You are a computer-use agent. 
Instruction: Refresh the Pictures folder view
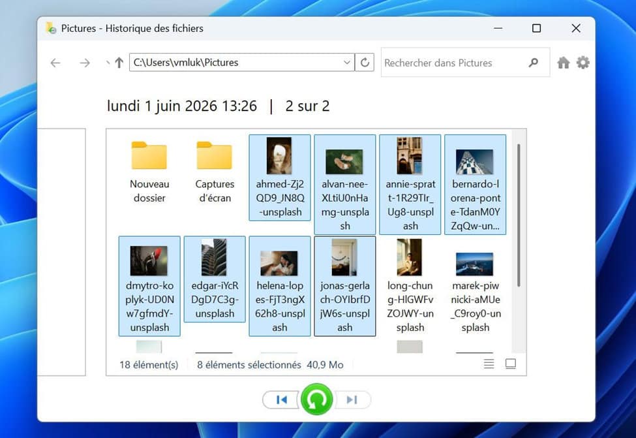pos(365,63)
